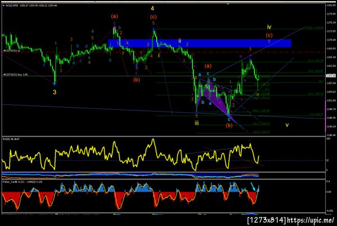Click the 1176.34 price scale value

pyautogui.click(x=331, y=22)
